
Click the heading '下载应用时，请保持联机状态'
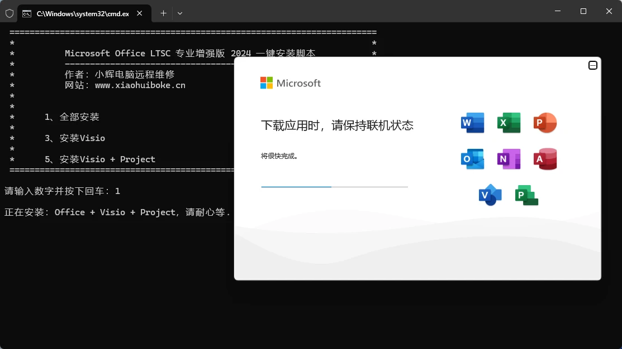tap(337, 125)
